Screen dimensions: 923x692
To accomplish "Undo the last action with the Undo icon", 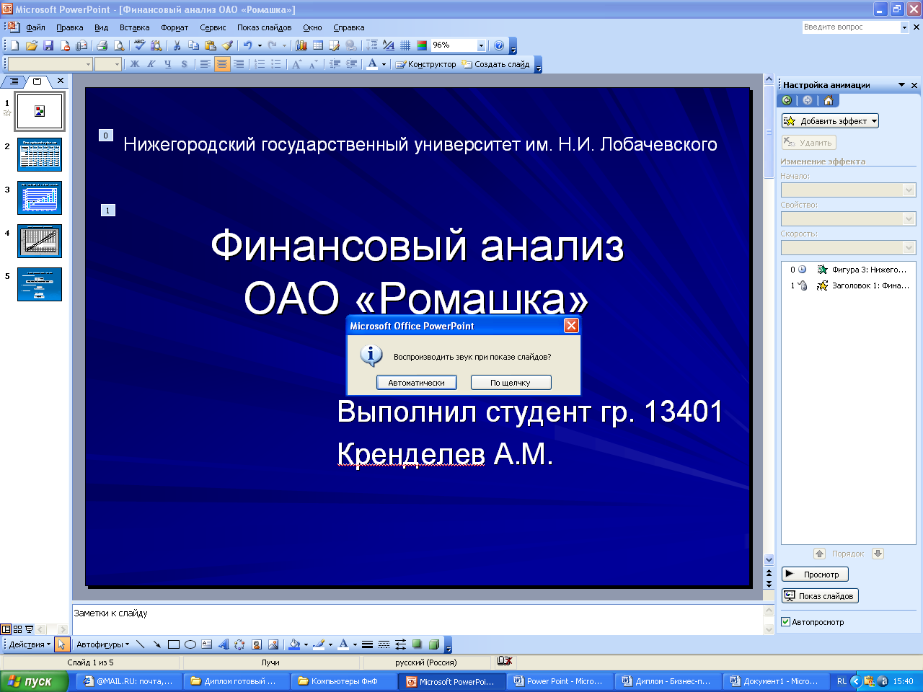I will tap(247, 45).
